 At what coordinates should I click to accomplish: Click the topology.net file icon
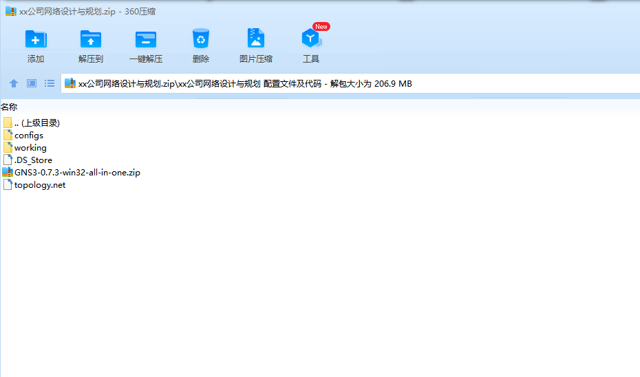[8, 184]
